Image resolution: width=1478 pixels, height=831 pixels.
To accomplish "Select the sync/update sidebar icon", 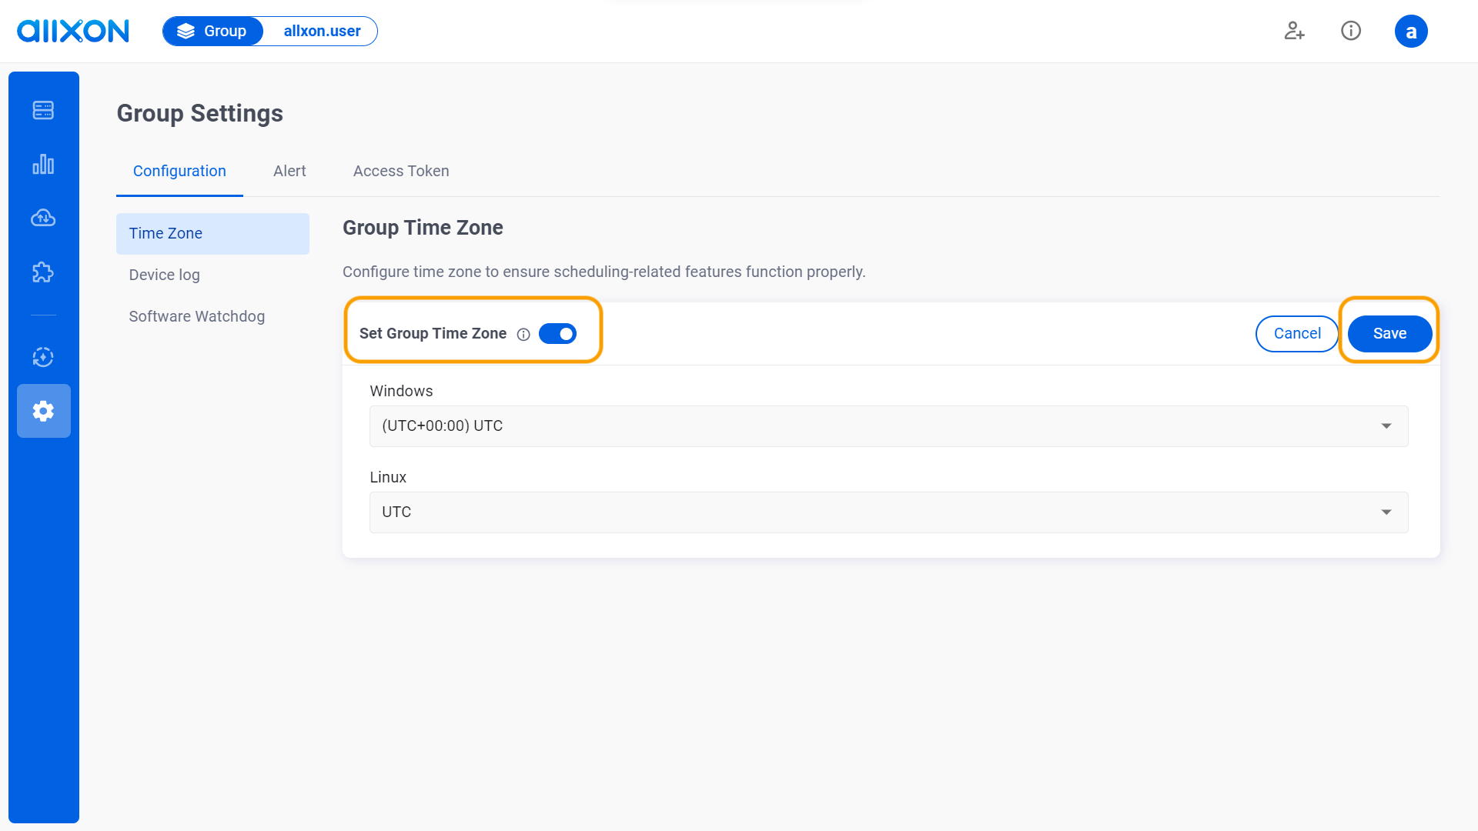I will [x=43, y=356].
